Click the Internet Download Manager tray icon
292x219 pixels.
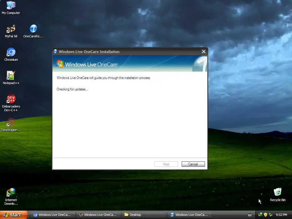[260, 215]
